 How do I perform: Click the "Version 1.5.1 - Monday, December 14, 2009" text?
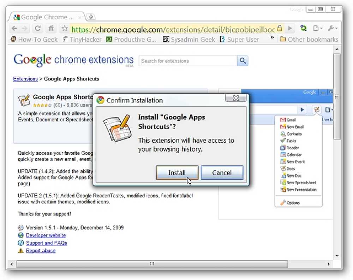tap(75, 228)
